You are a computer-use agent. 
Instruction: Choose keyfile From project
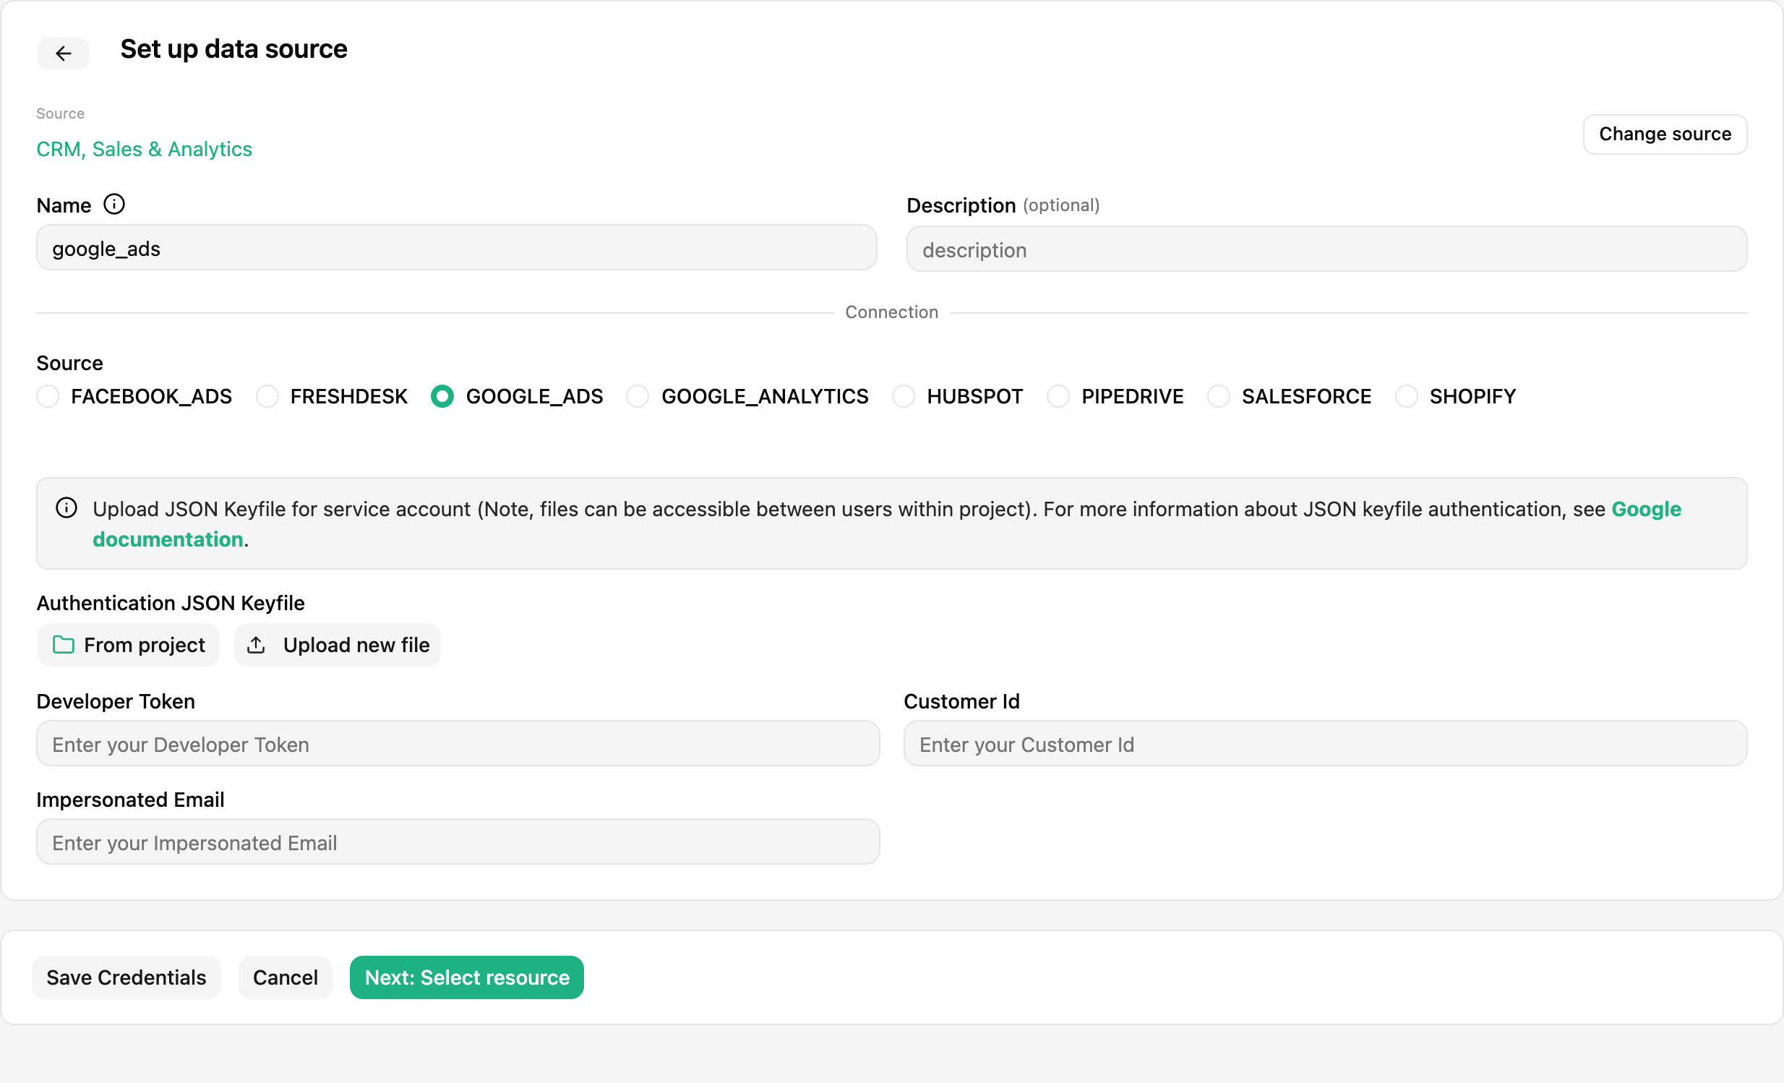129,644
